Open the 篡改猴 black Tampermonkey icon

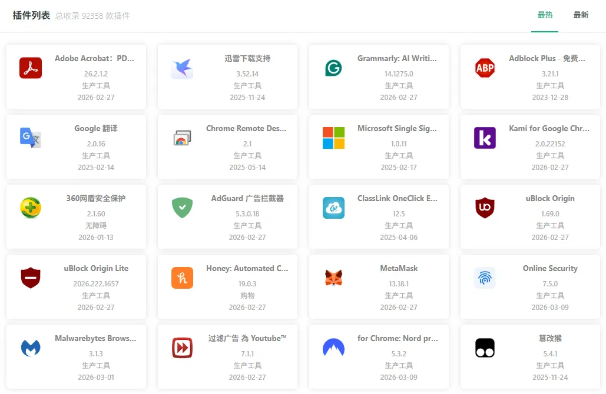click(485, 348)
